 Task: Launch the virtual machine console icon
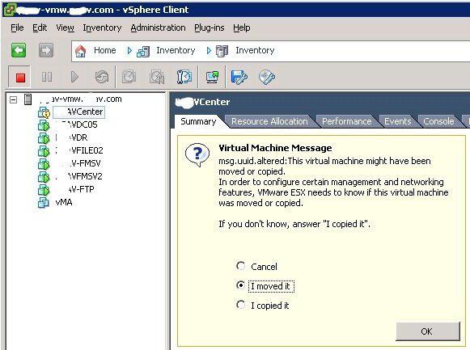pyautogui.click(x=212, y=77)
